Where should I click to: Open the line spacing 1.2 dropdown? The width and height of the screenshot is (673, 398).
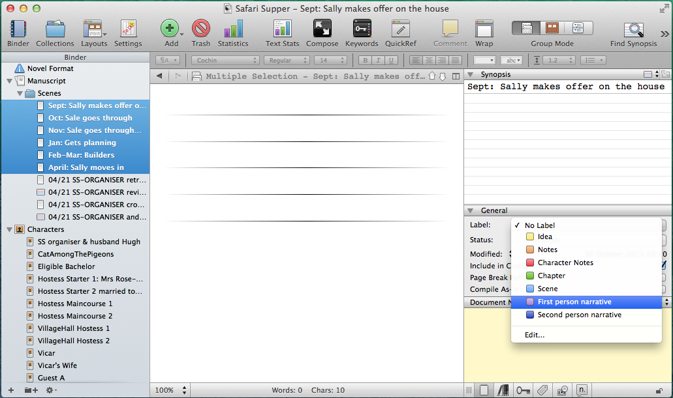558,61
